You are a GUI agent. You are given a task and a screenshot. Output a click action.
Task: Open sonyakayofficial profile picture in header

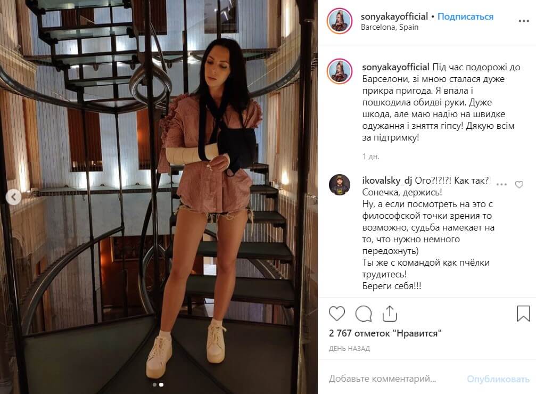tap(340, 21)
